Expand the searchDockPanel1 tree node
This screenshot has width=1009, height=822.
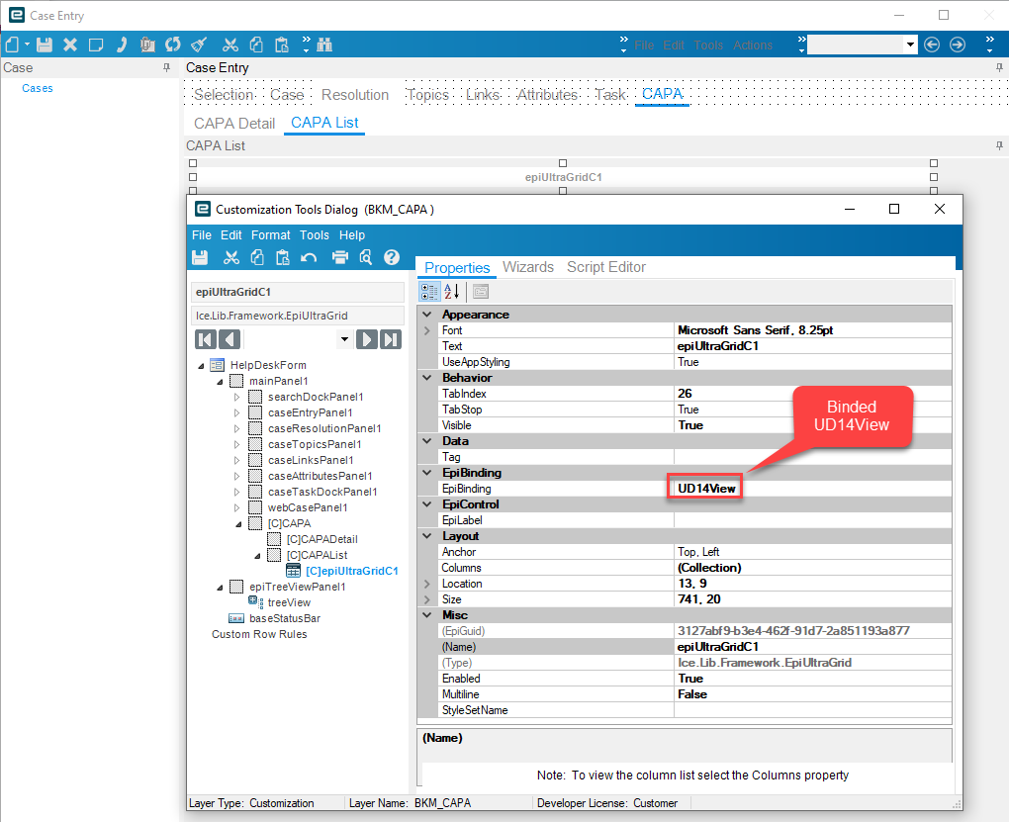coord(237,396)
